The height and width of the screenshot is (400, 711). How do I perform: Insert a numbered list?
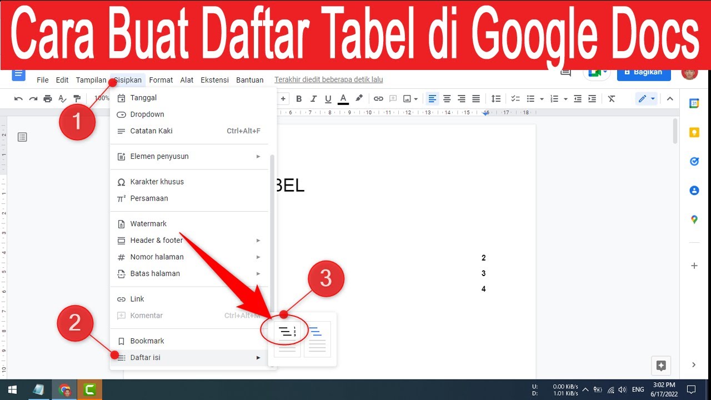click(554, 99)
